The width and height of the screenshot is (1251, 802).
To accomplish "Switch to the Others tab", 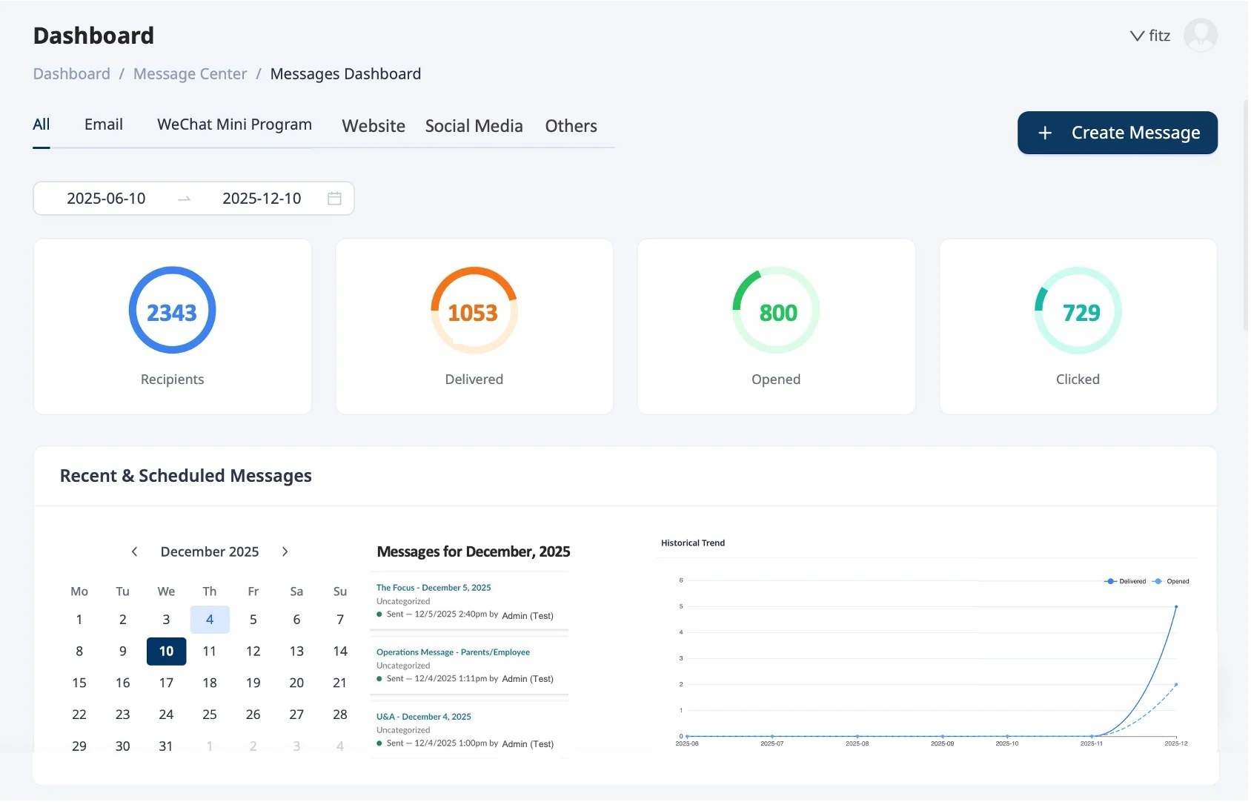I will 571,126.
